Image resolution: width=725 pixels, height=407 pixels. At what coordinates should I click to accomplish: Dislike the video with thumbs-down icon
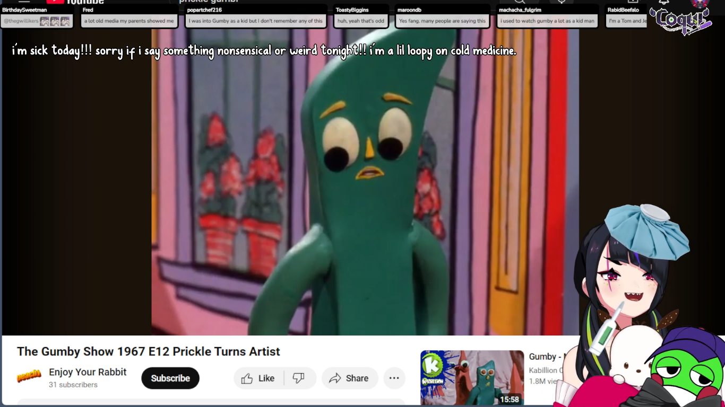(x=300, y=378)
